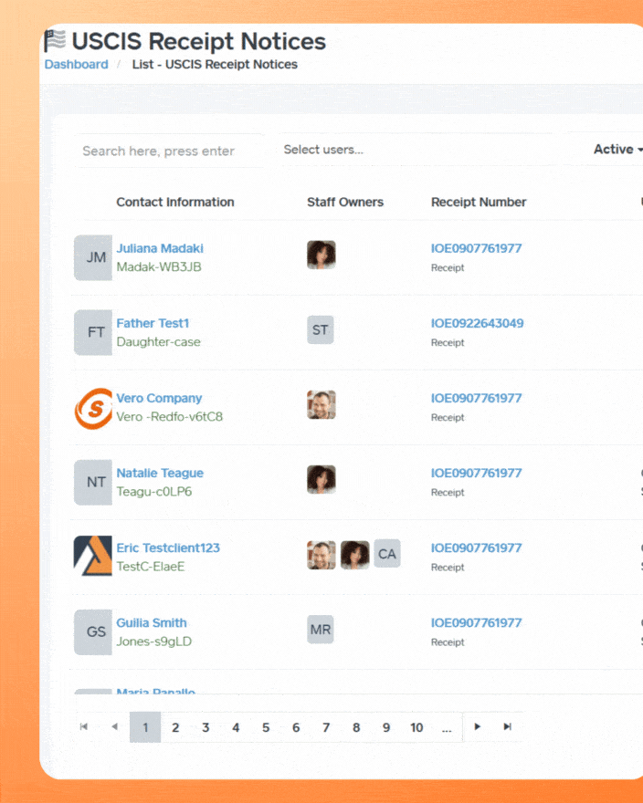The height and width of the screenshot is (803, 643).
Task: Expand more pages via ellipsis
Action: [x=447, y=727]
